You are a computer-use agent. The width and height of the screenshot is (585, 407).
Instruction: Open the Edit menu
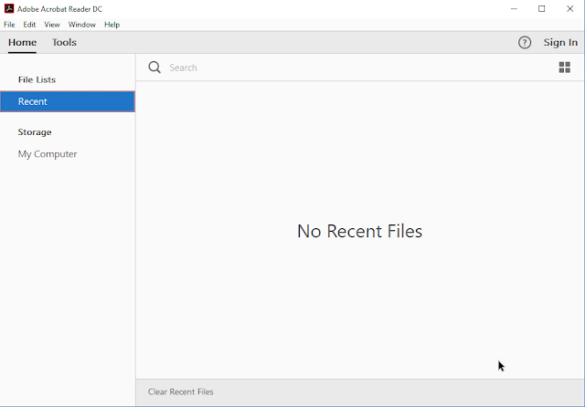click(29, 25)
